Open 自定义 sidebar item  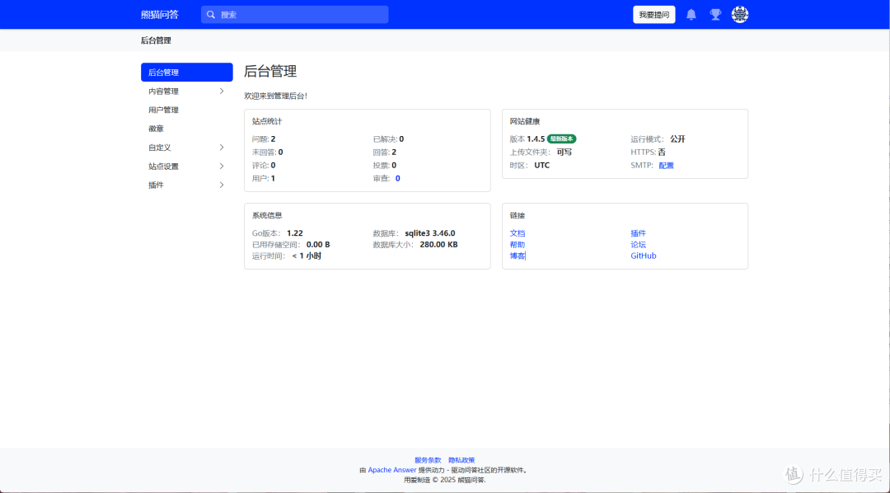[187, 147]
